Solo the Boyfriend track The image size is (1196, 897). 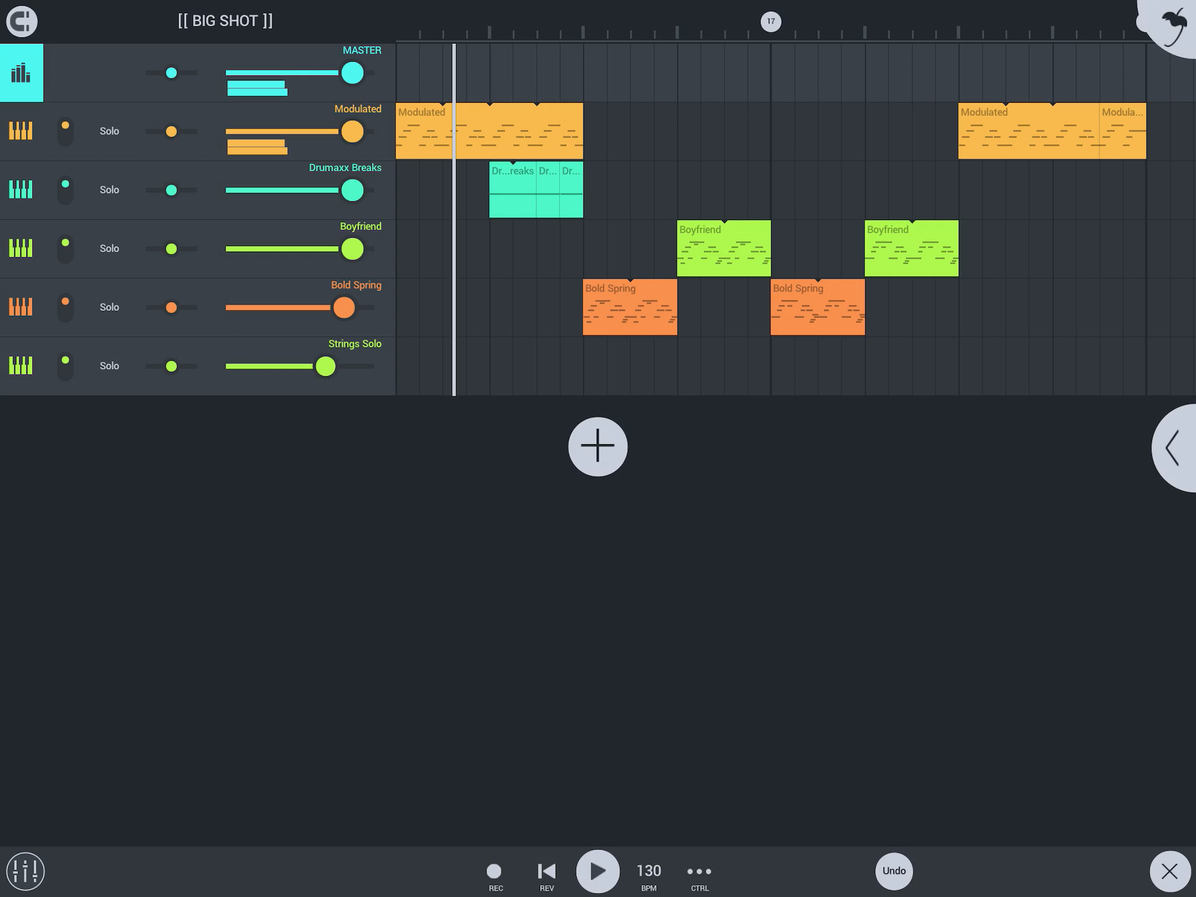(110, 248)
